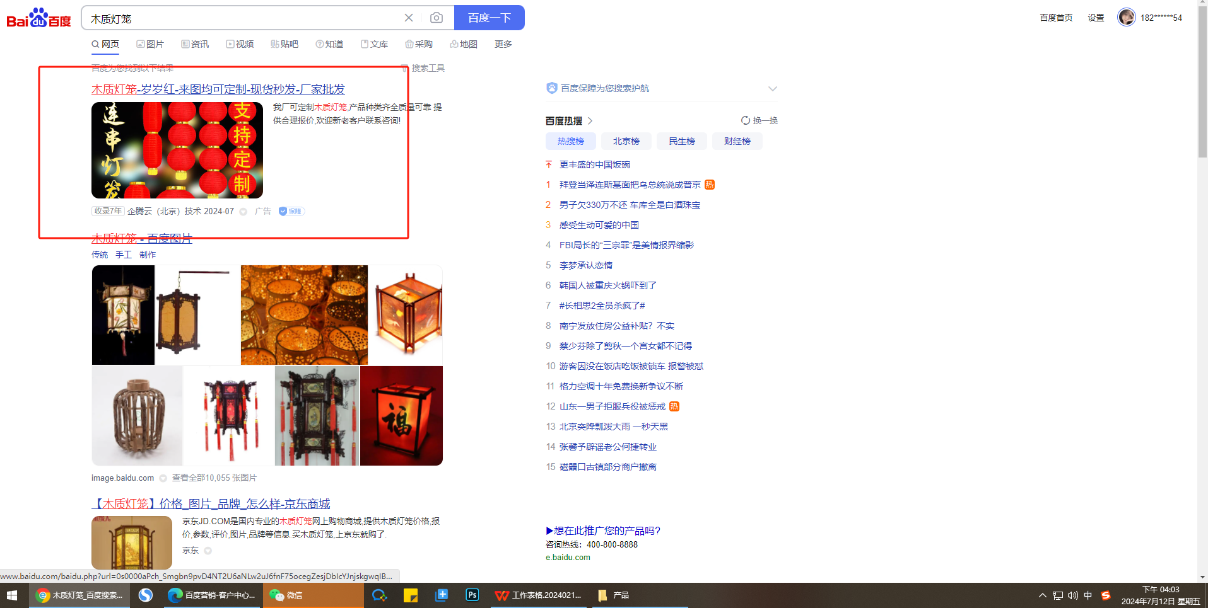Click the Baidu guarantee shield icon
This screenshot has width=1208, height=608.
tap(552, 88)
